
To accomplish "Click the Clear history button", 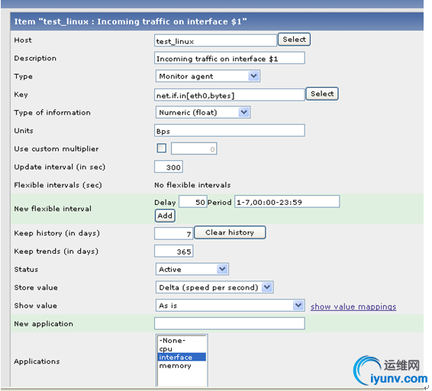I will 230,232.
